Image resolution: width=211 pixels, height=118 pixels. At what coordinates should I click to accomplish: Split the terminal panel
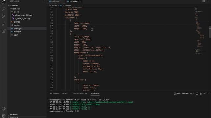pyautogui.click(x=197, y=94)
